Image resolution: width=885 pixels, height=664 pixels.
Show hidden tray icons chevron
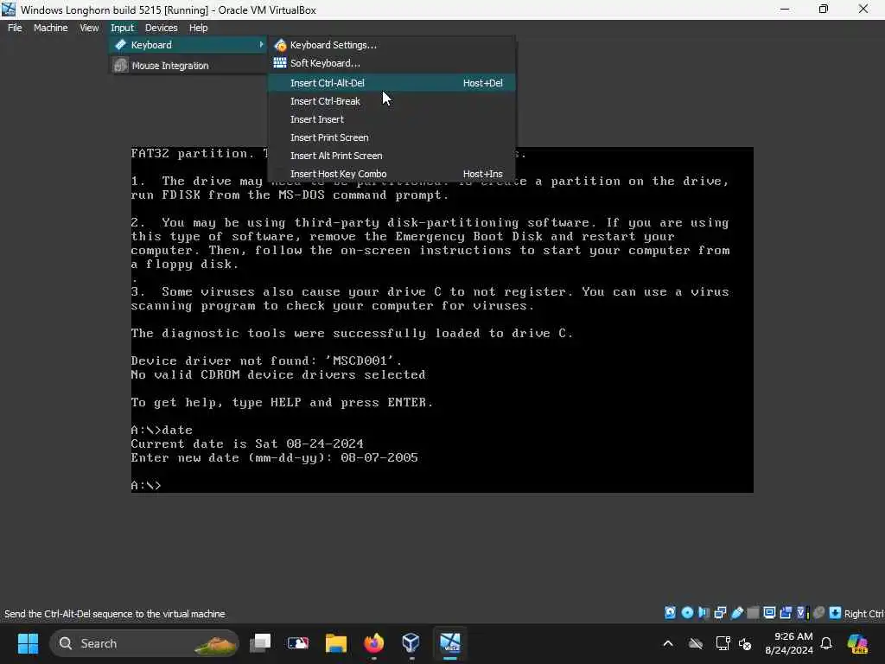click(x=668, y=643)
